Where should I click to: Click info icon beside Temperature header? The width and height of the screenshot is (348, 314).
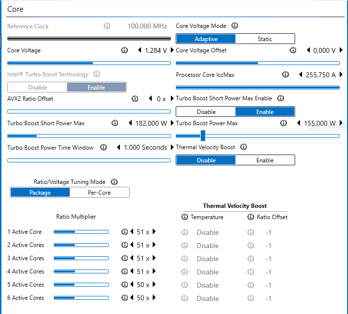tap(185, 217)
